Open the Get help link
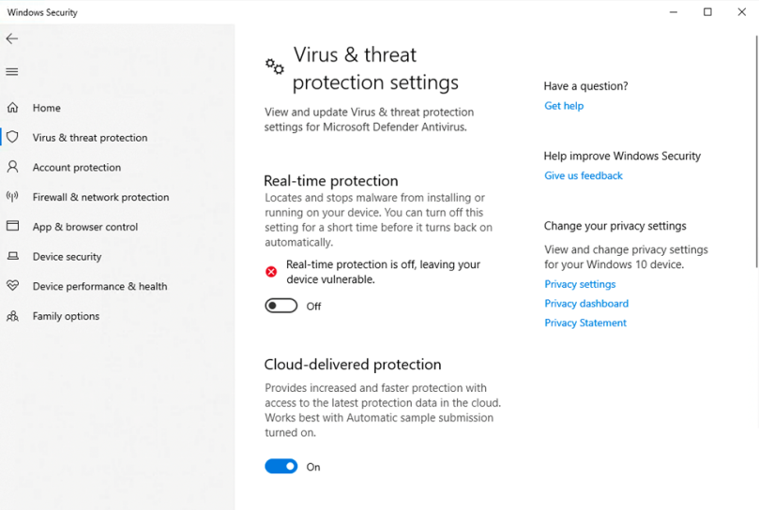Image resolution: width=759 pixels, height=510 pixels. (x=564, y=106)
